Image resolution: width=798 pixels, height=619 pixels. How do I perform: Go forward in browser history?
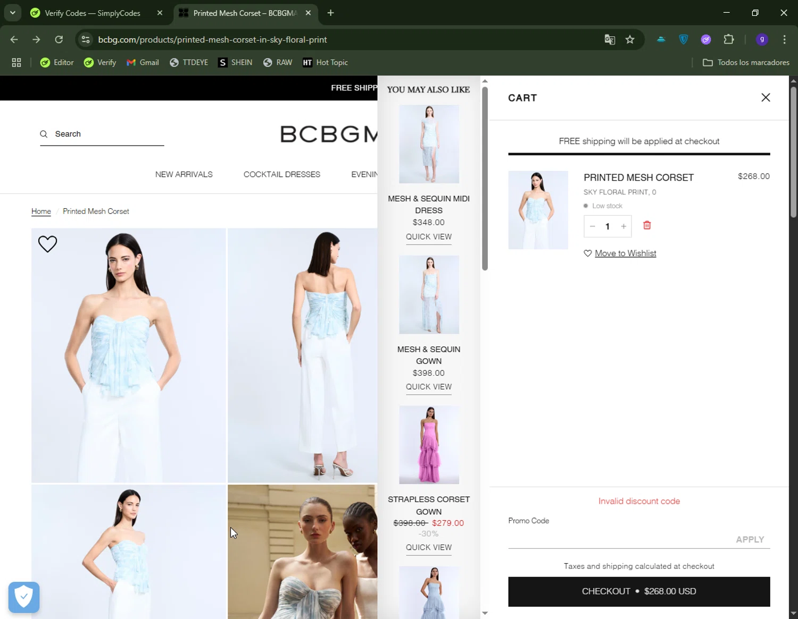pyautogui.click(x=36, y=39)
